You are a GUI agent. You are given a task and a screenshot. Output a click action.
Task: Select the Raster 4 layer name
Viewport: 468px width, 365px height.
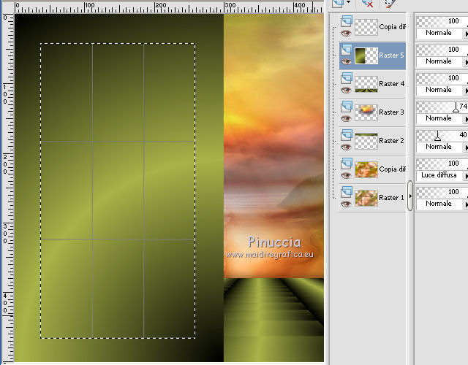point(392,84)
